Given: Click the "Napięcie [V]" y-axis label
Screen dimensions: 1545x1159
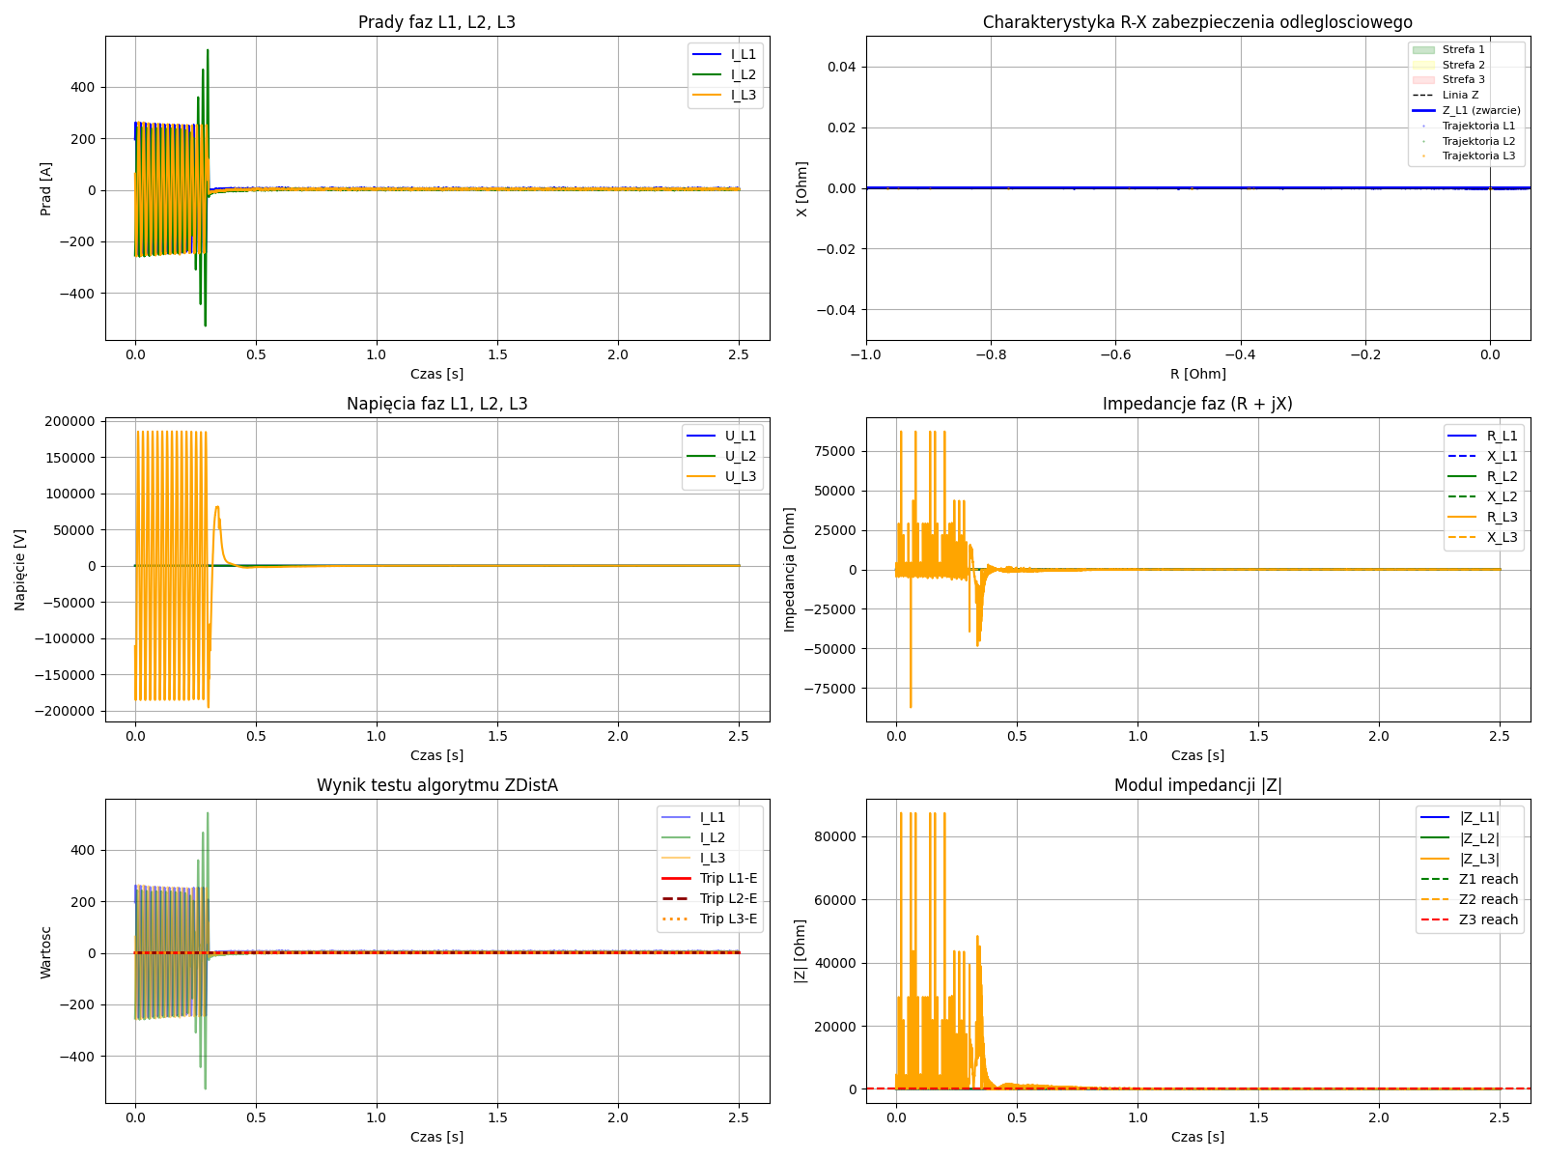Looking at the screenshot, I should point(20,570).
